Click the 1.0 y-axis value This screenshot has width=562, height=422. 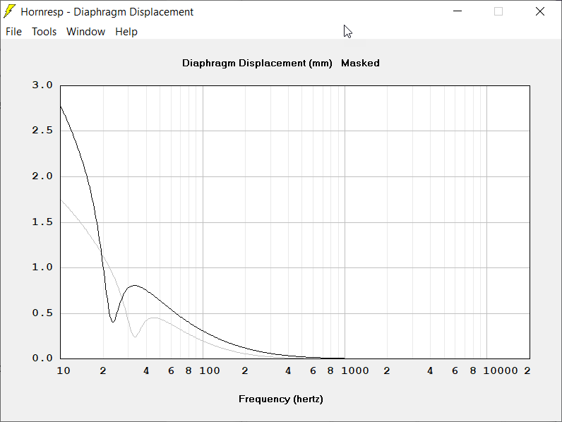point(42,267)
